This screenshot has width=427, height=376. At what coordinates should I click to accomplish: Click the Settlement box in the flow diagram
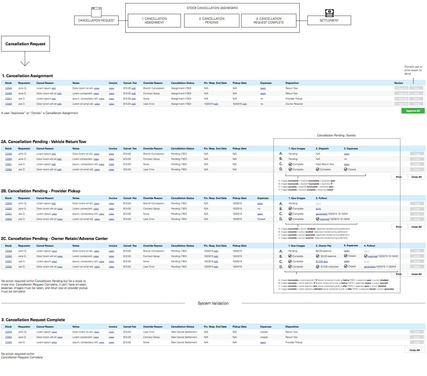[329, 20]
